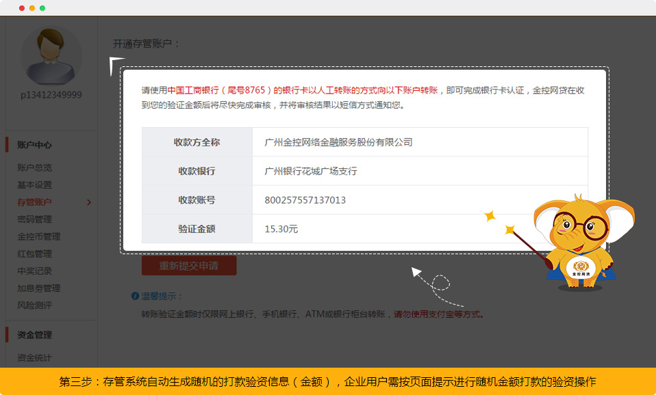Click the blue info icon beside 温馨提示
The width and height of the screenshot is (656, 395).
click(x=135, y=296)
